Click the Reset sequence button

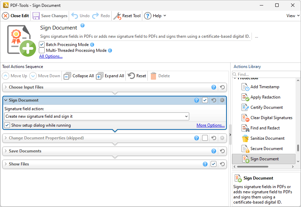(137, 76)
